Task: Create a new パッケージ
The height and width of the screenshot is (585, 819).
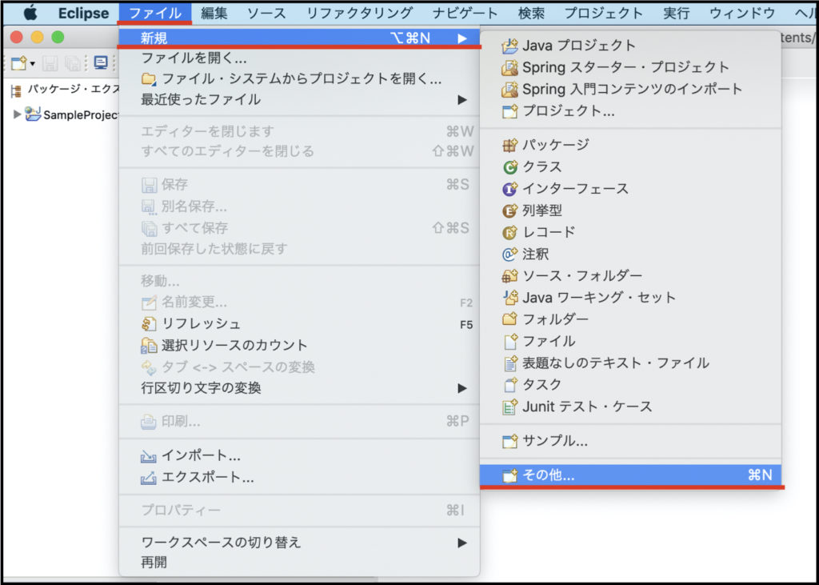Action: [x=630, y=145]
